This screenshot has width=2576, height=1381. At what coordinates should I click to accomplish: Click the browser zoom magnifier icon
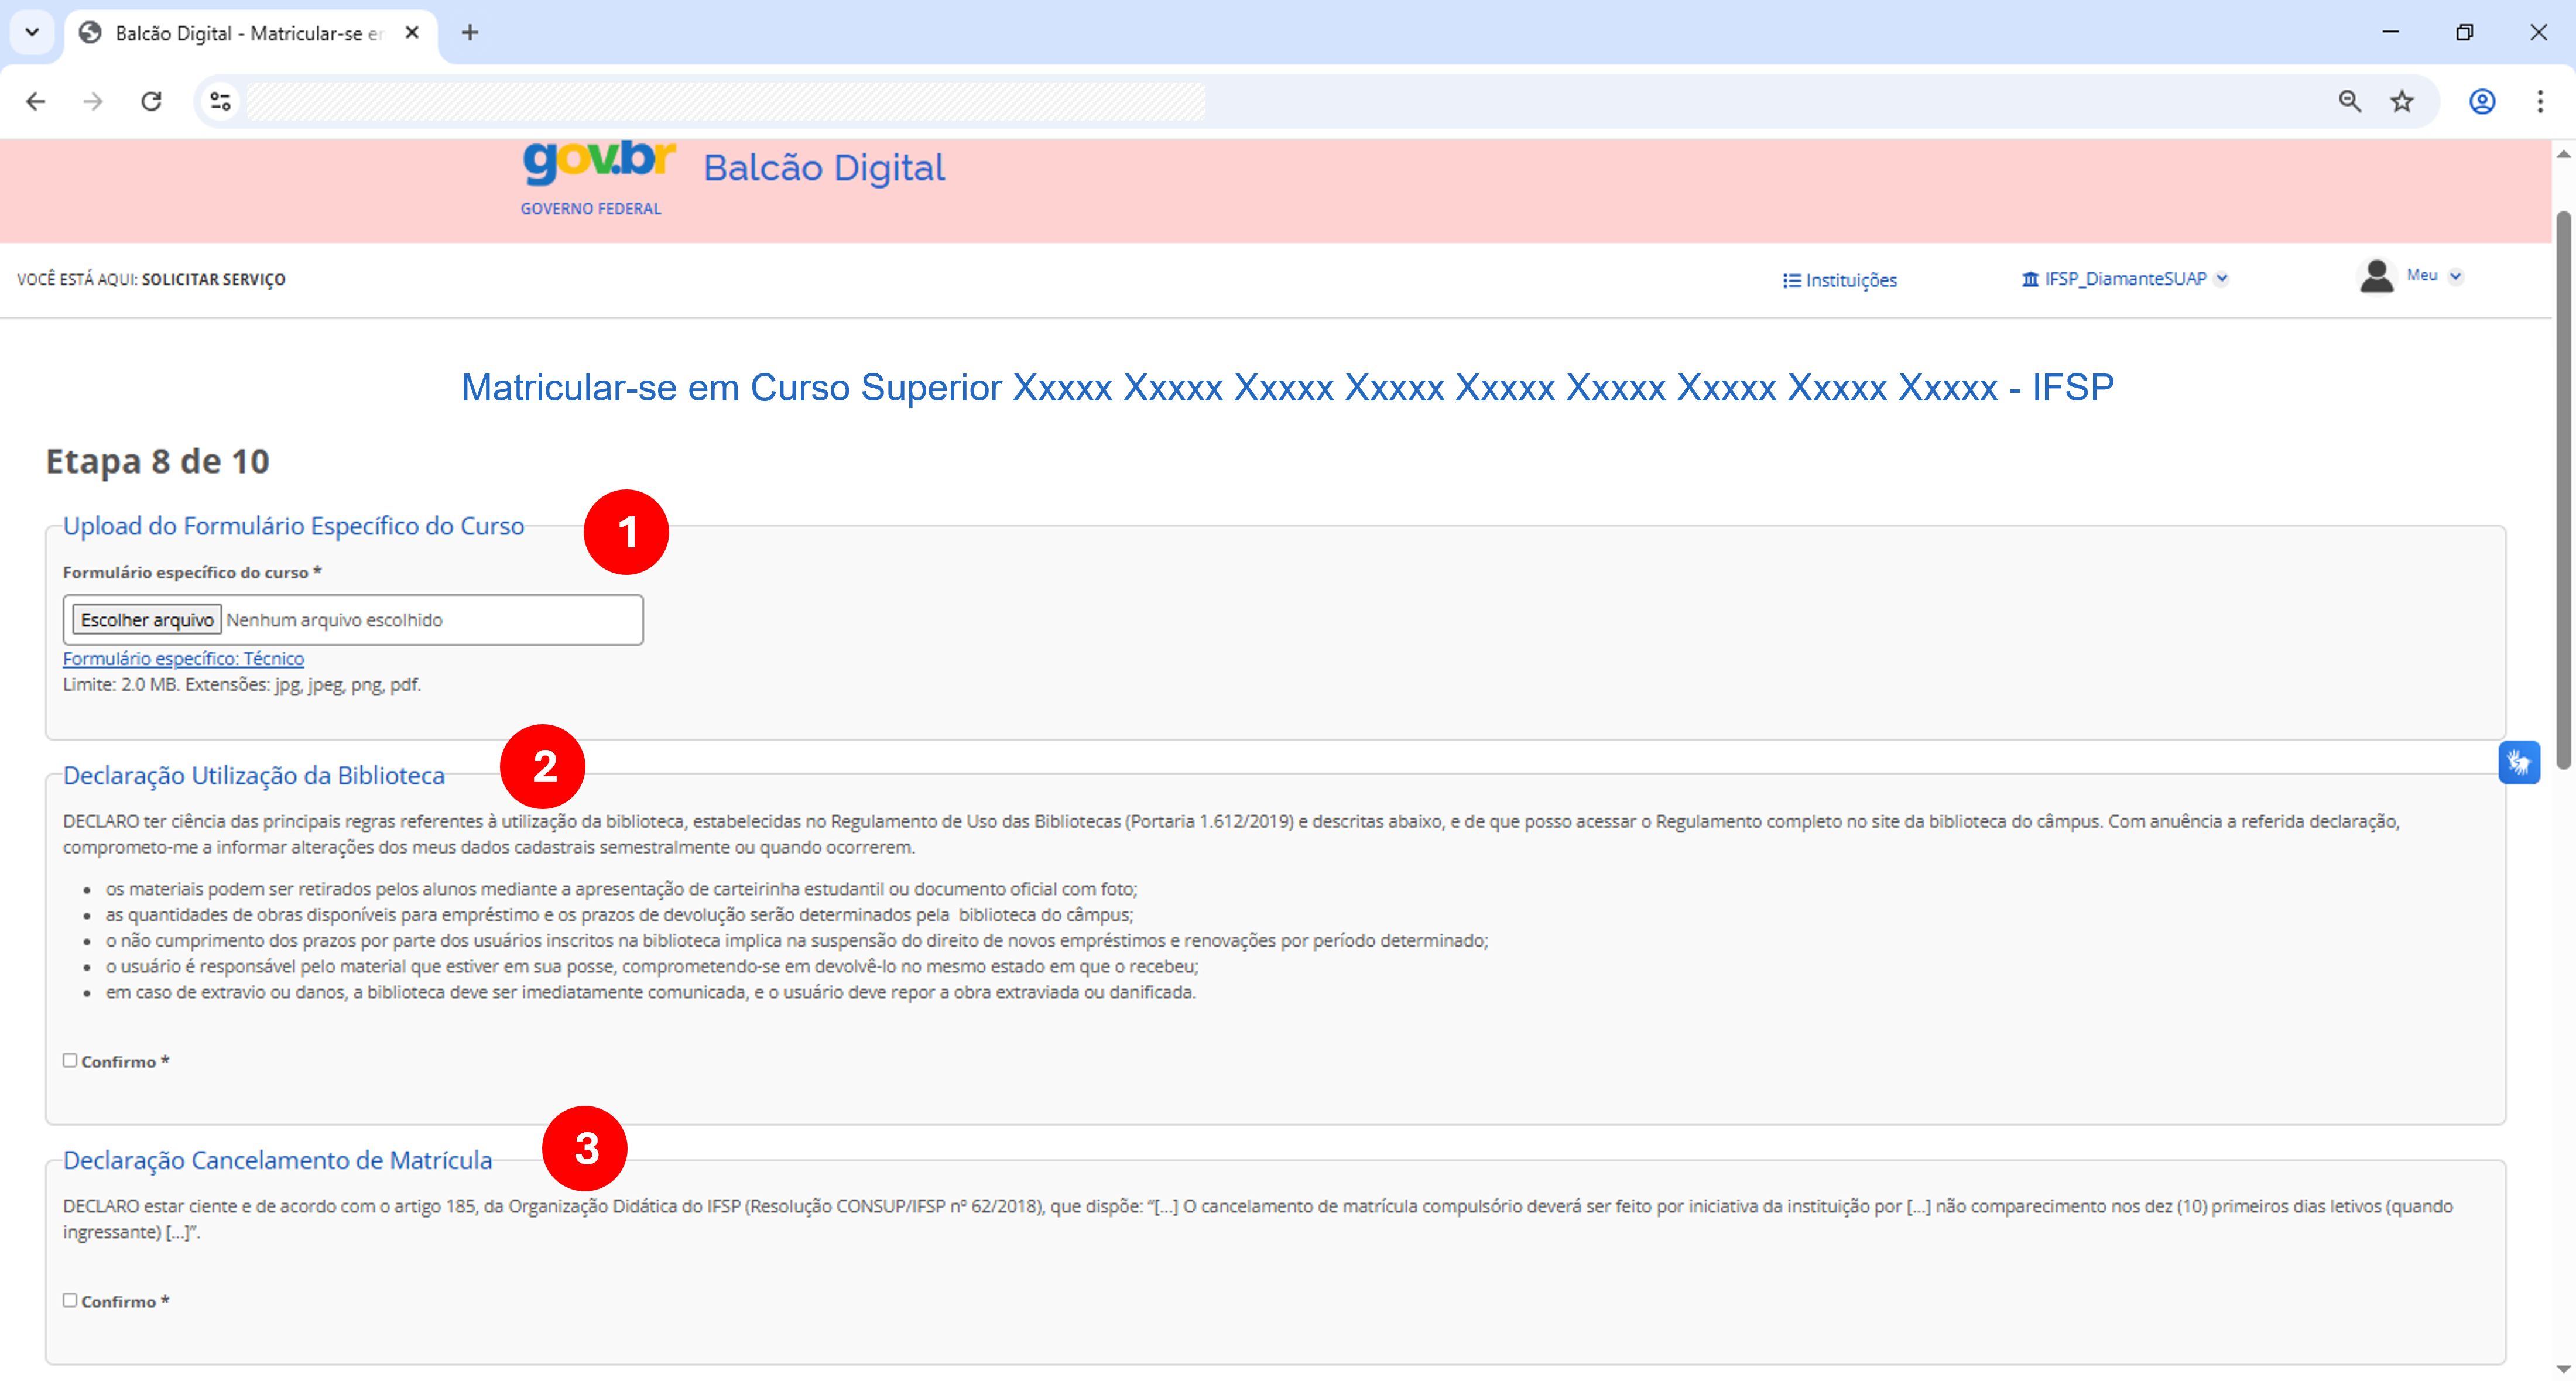point(2349,101)
